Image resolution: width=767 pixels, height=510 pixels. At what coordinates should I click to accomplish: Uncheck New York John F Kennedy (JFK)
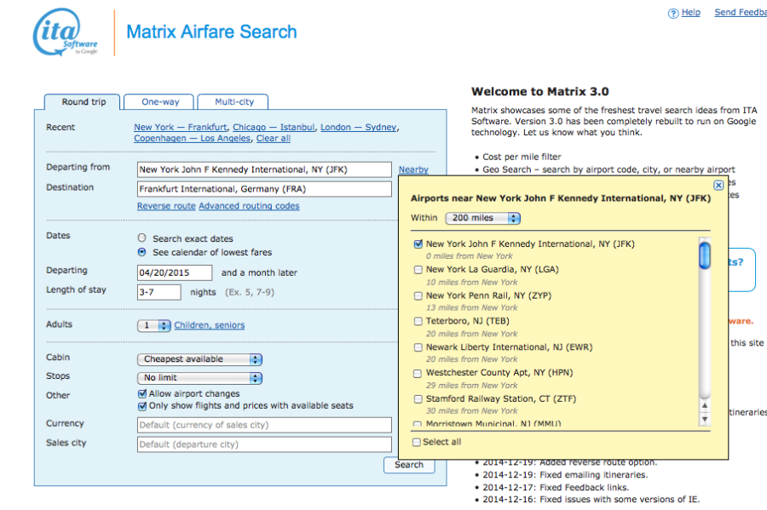click(418, 244)
